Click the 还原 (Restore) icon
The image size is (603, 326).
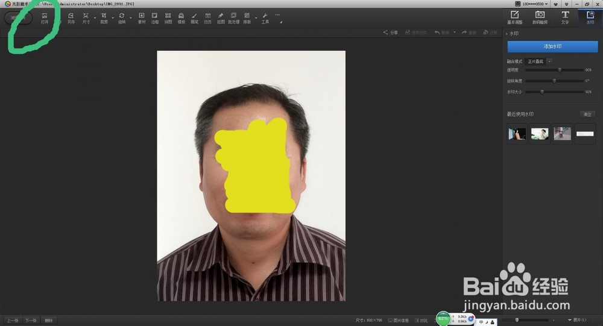pos(490,33)
